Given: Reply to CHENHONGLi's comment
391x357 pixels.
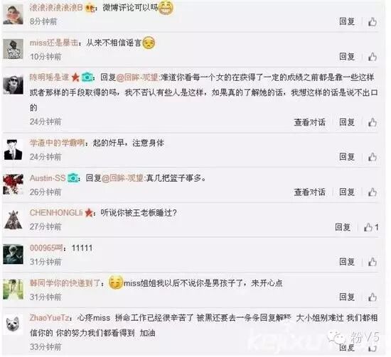Looking at the screenshot, I should [x=343, y=227].
